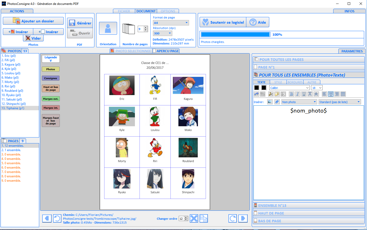Open the Calibri font dropdown
367x230 pixels.
[289, 88]
